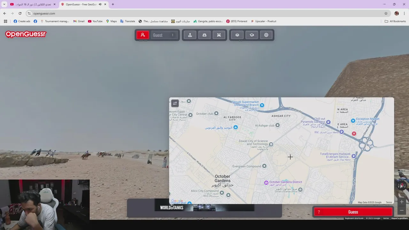
Task: Toggle the guess map options icon
Action: click(175, 103)
